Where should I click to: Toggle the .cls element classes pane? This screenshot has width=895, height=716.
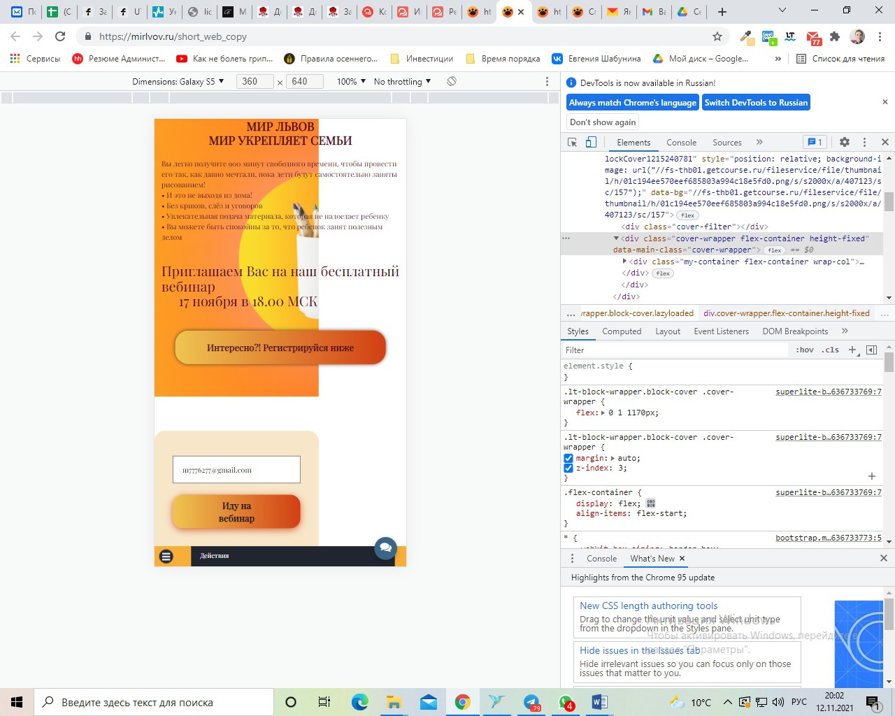coord(831,350)
